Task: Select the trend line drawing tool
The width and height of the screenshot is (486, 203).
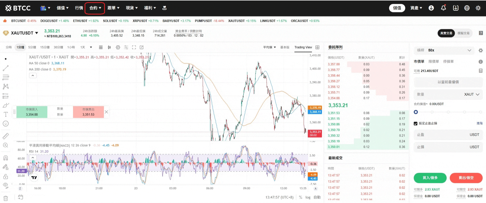Action: (x=6, y=68)
